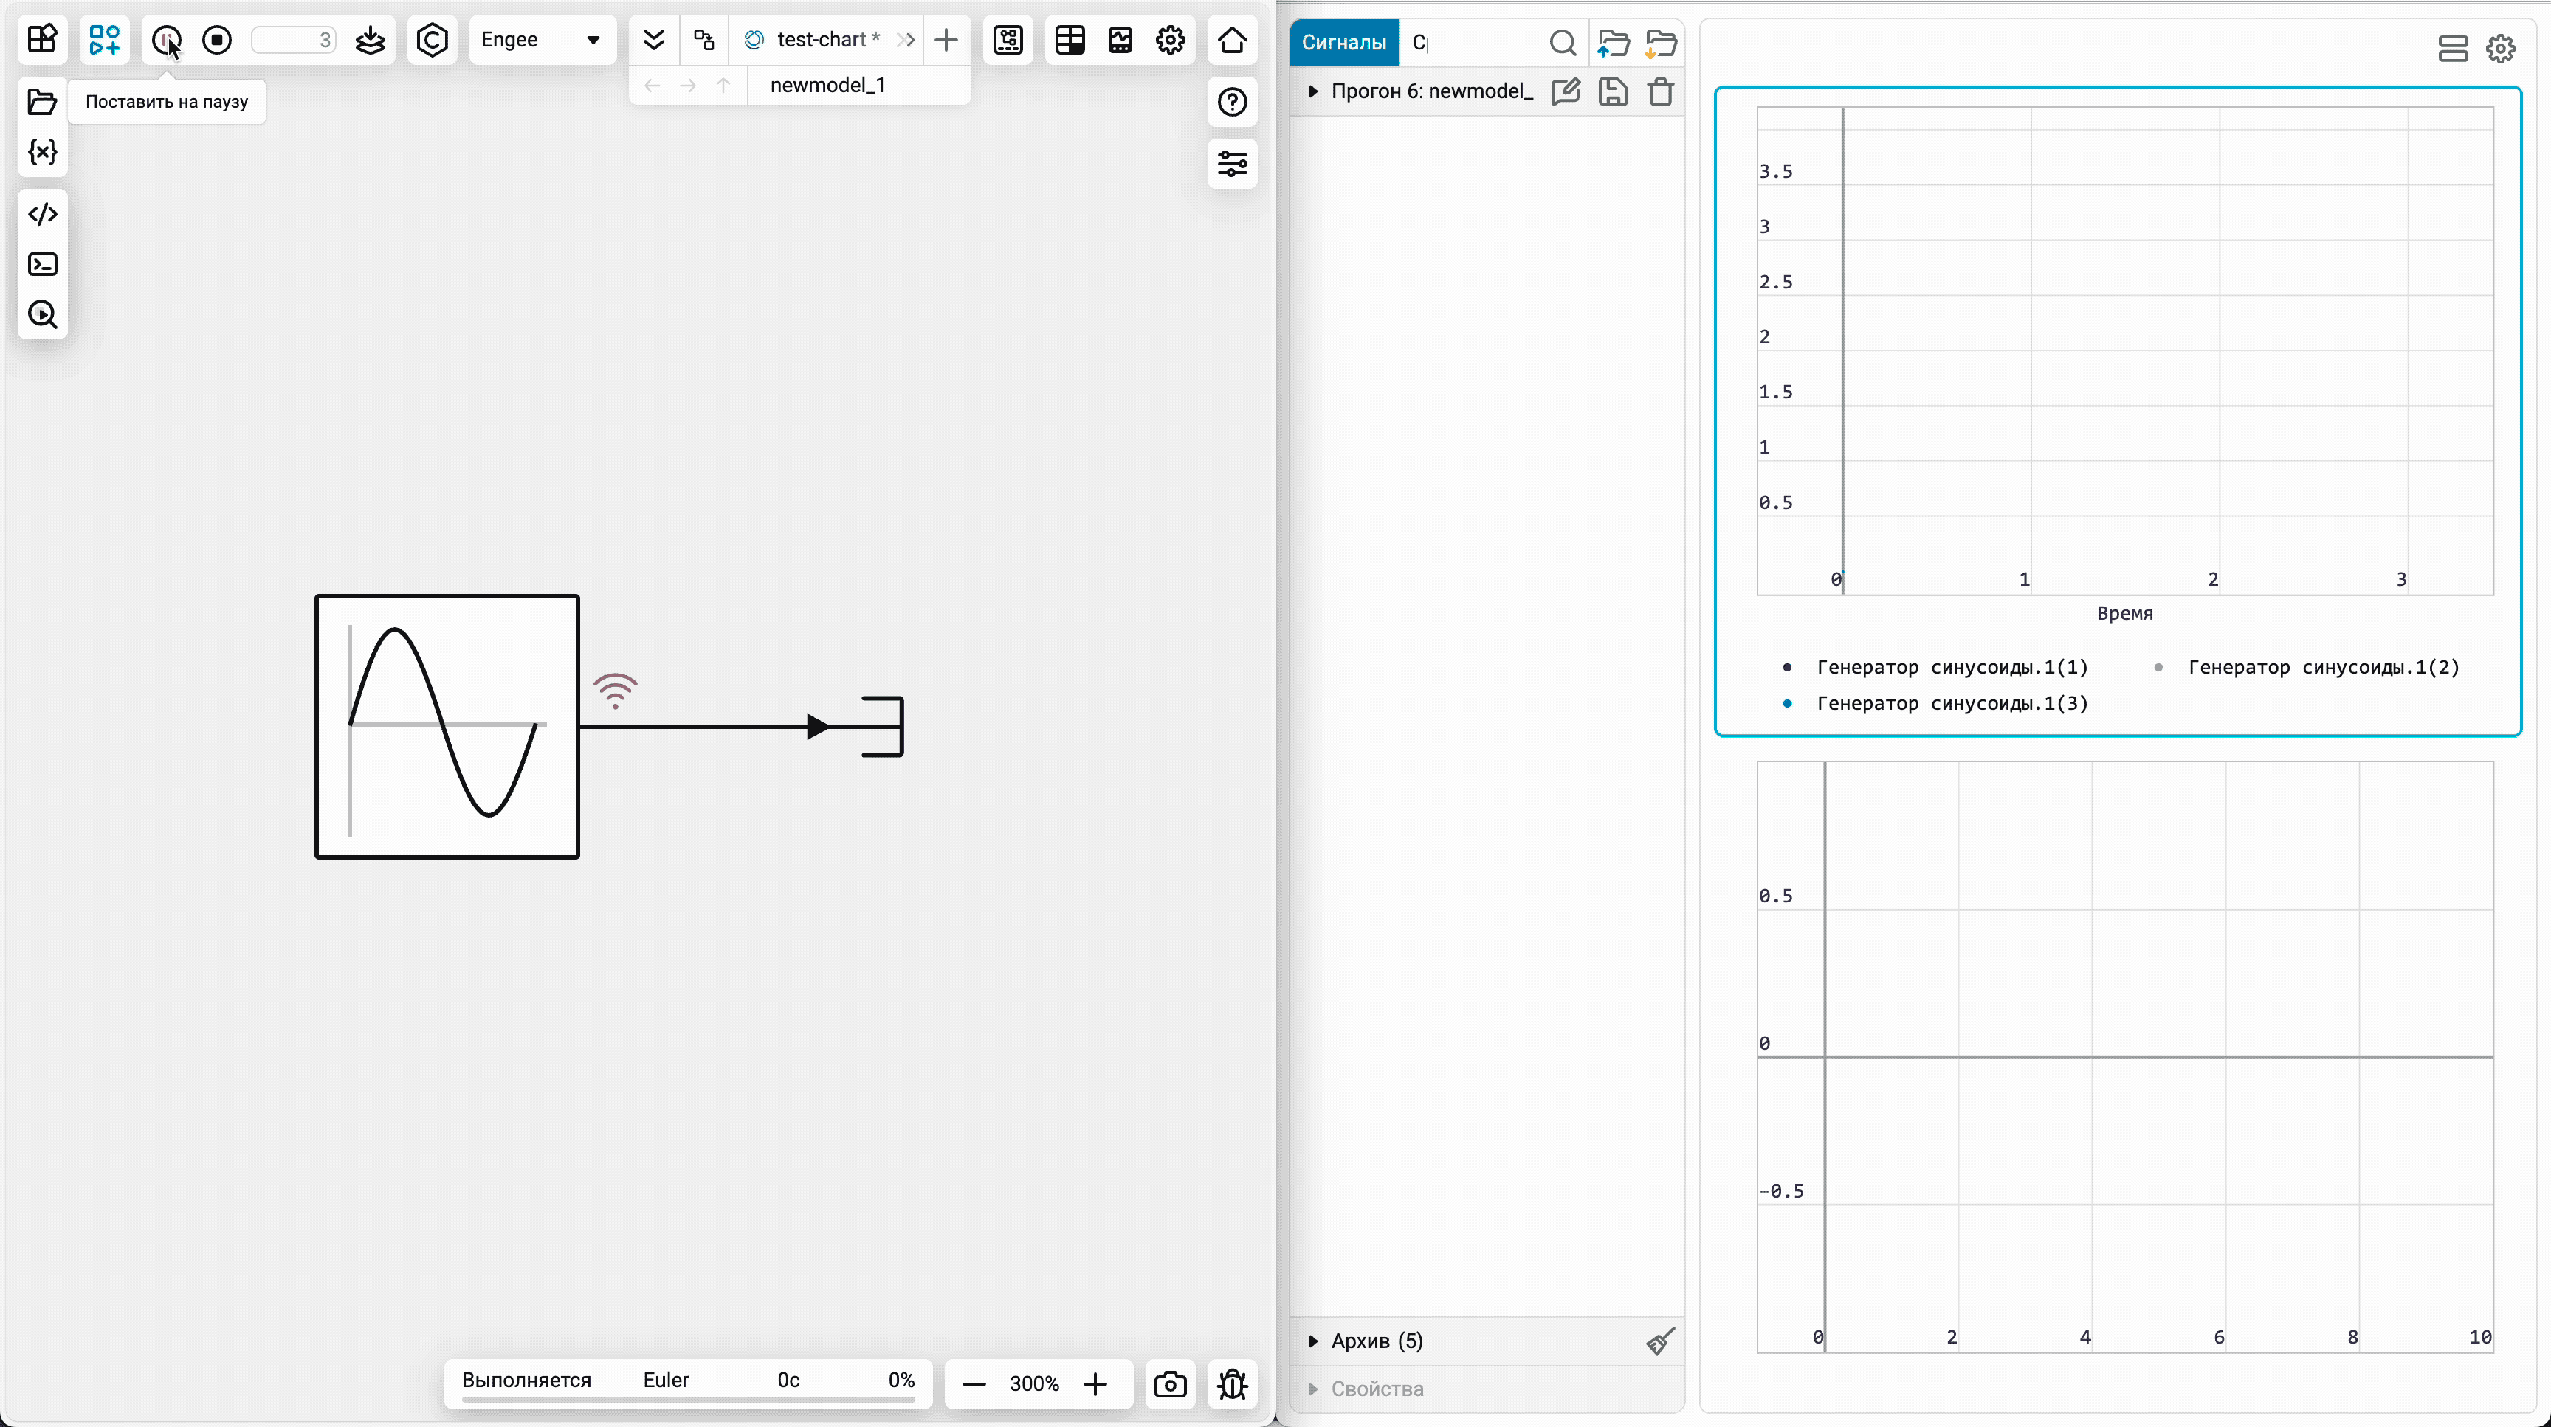Open the diagram inspector icon in toolbar
The image size is (2551, 1427).
click(x=1008, y=40)
